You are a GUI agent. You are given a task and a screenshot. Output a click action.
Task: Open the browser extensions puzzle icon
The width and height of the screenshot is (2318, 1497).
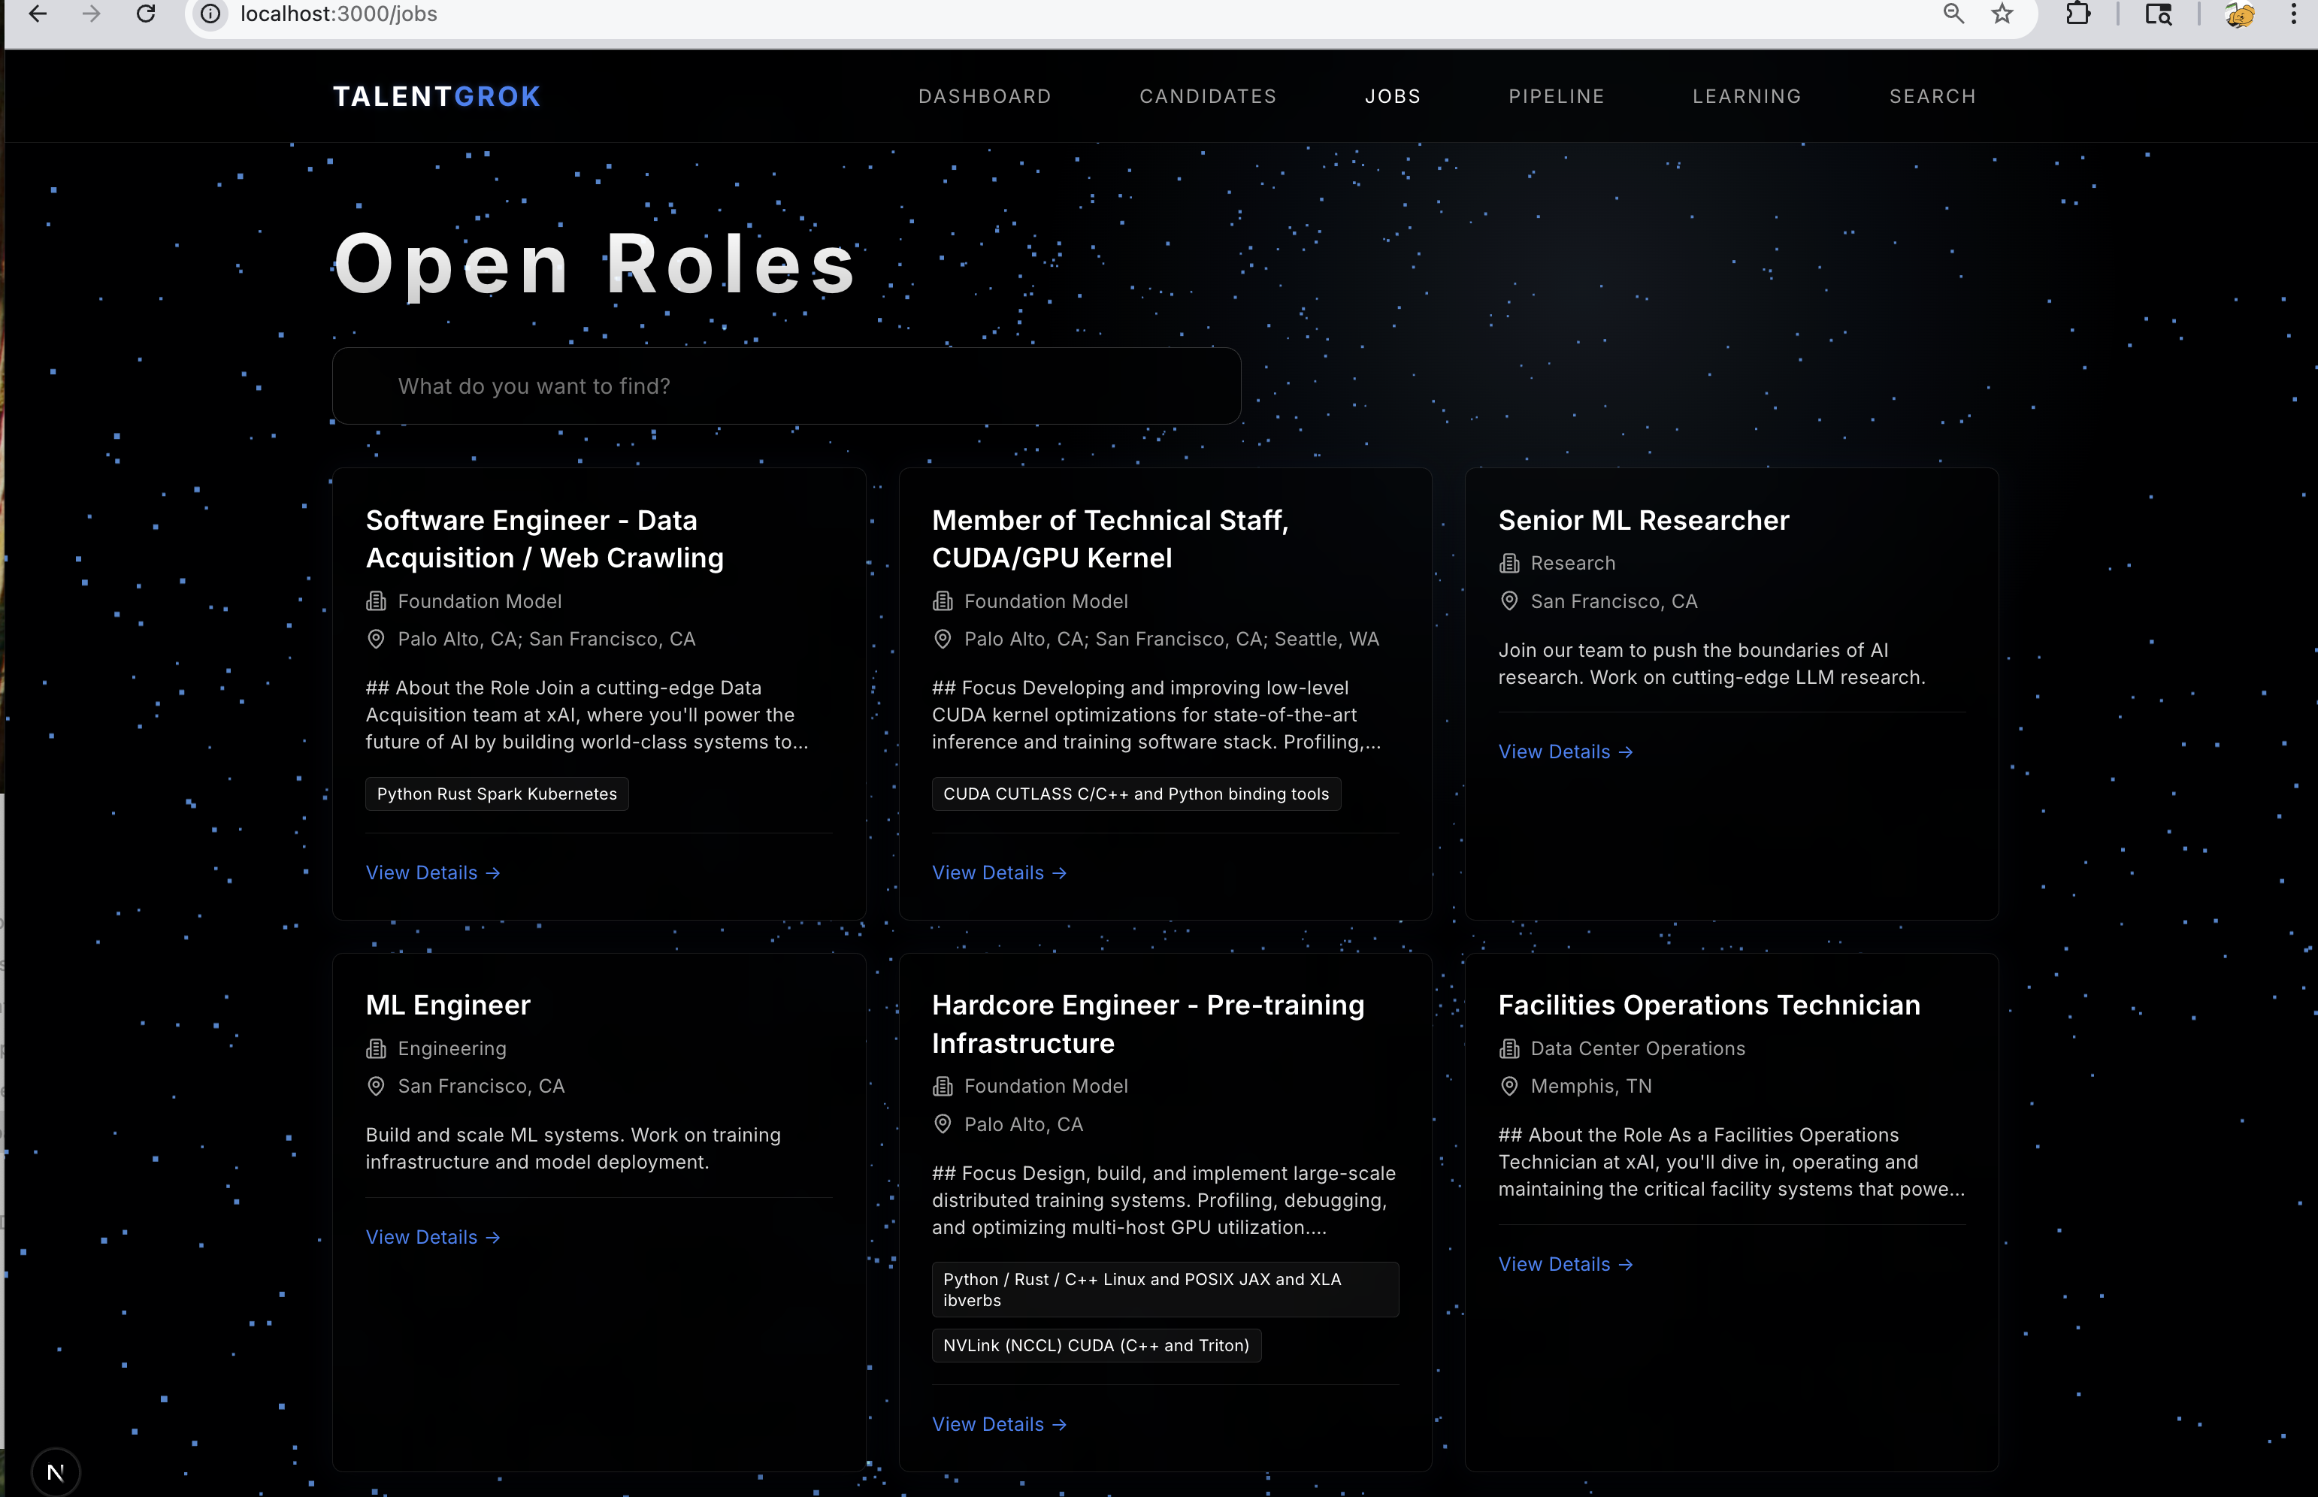(2077, 14)
